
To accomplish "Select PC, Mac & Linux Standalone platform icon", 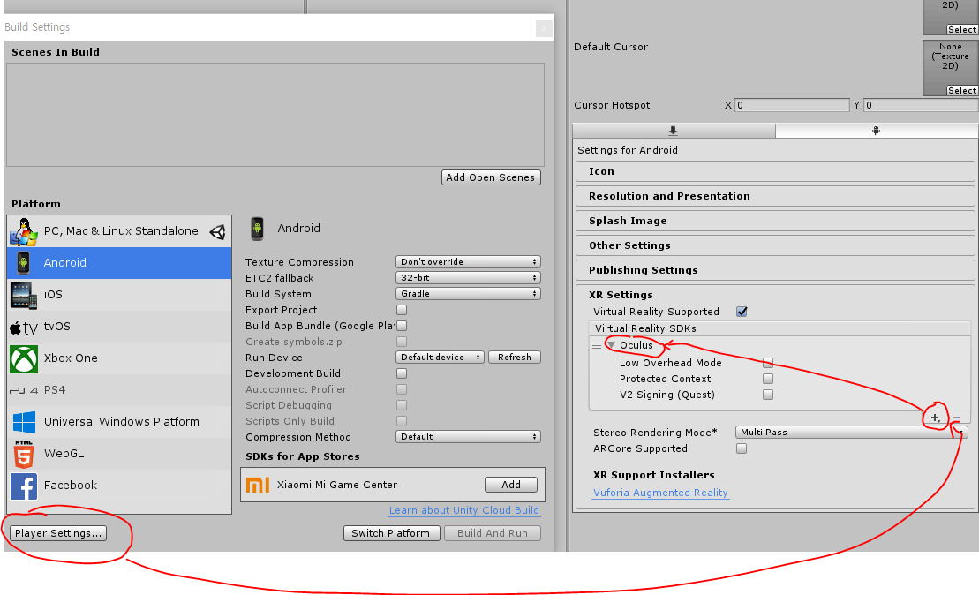I will tap(24, 231).
